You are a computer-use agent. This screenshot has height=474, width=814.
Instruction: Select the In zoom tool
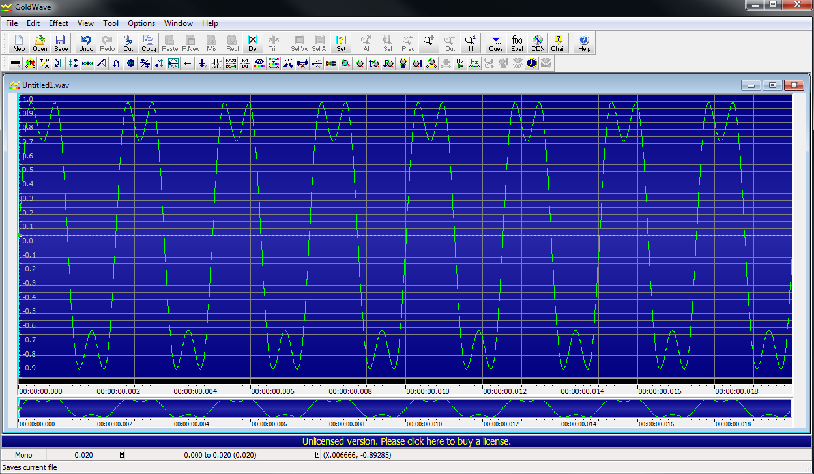click(x=429, y=42)
